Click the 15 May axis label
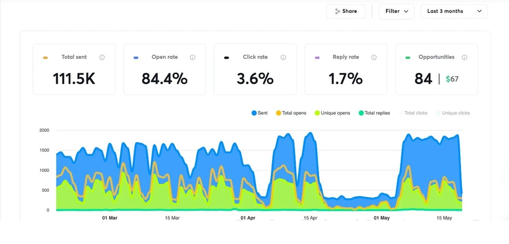Screen dimensions: 509x244 point(444,218)
